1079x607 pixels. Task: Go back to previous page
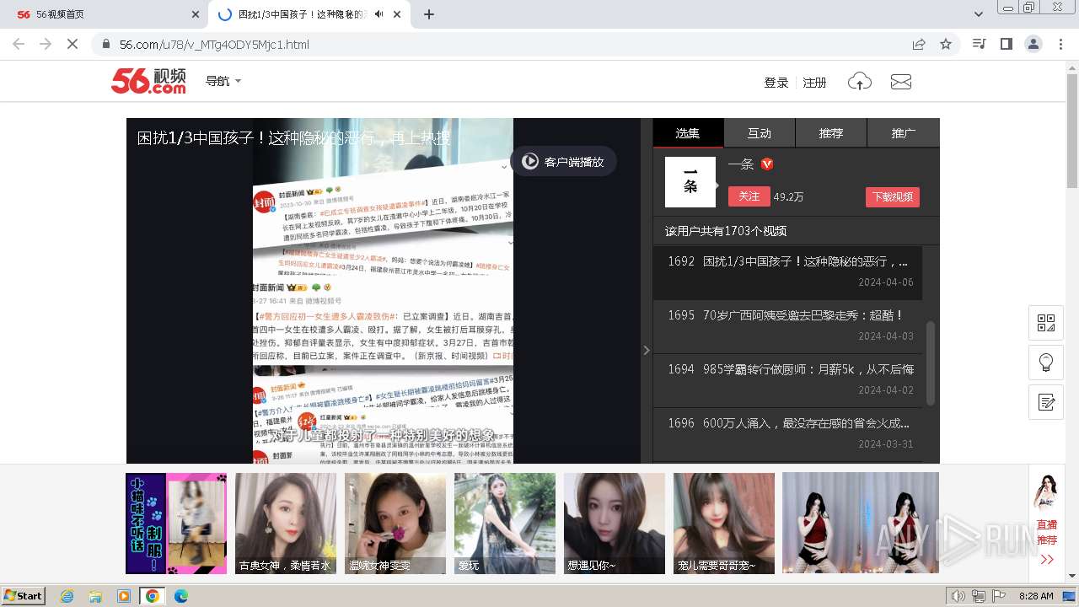point(19,44)
